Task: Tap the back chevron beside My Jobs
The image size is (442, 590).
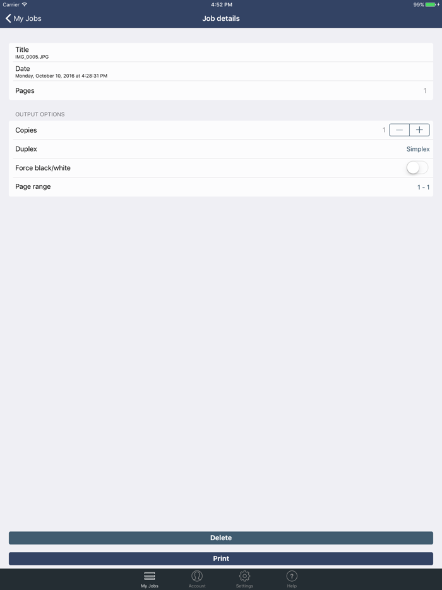Action: click(8, 18)
